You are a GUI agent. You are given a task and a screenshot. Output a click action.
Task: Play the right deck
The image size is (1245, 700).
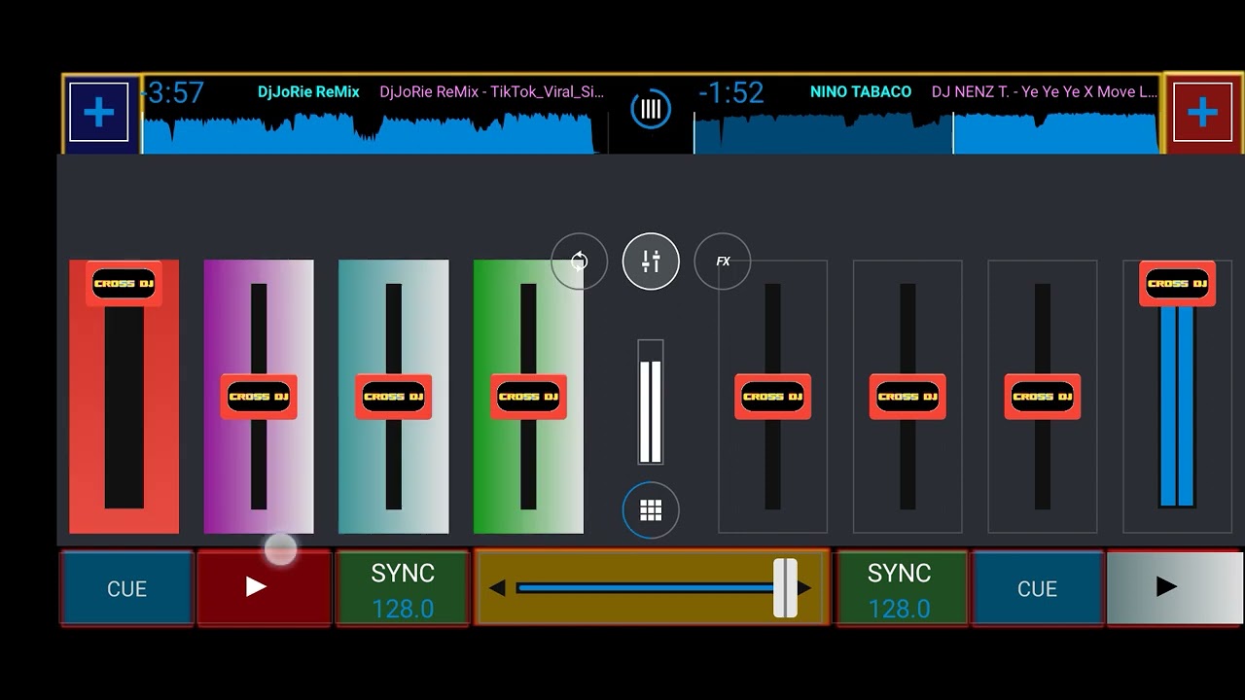tap(1174, 587)
